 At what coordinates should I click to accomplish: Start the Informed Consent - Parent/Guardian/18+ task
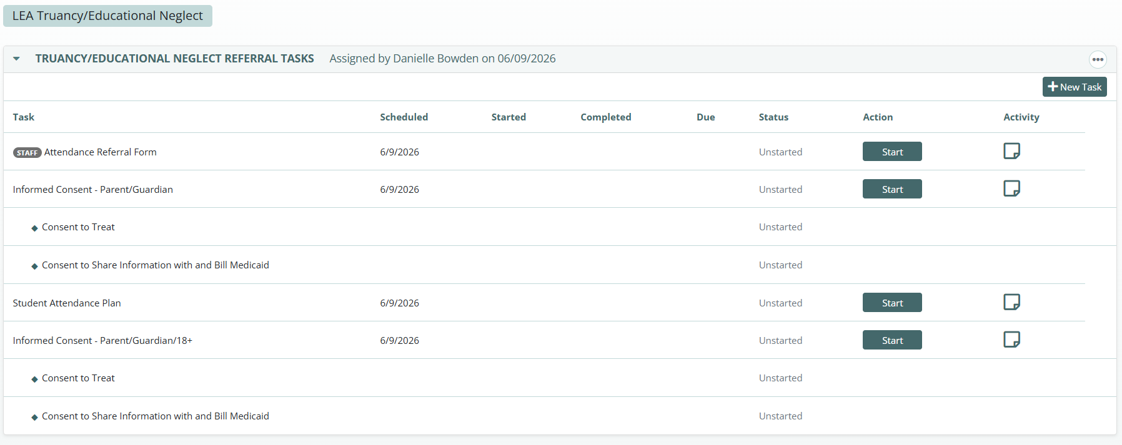tap(892, 340)
